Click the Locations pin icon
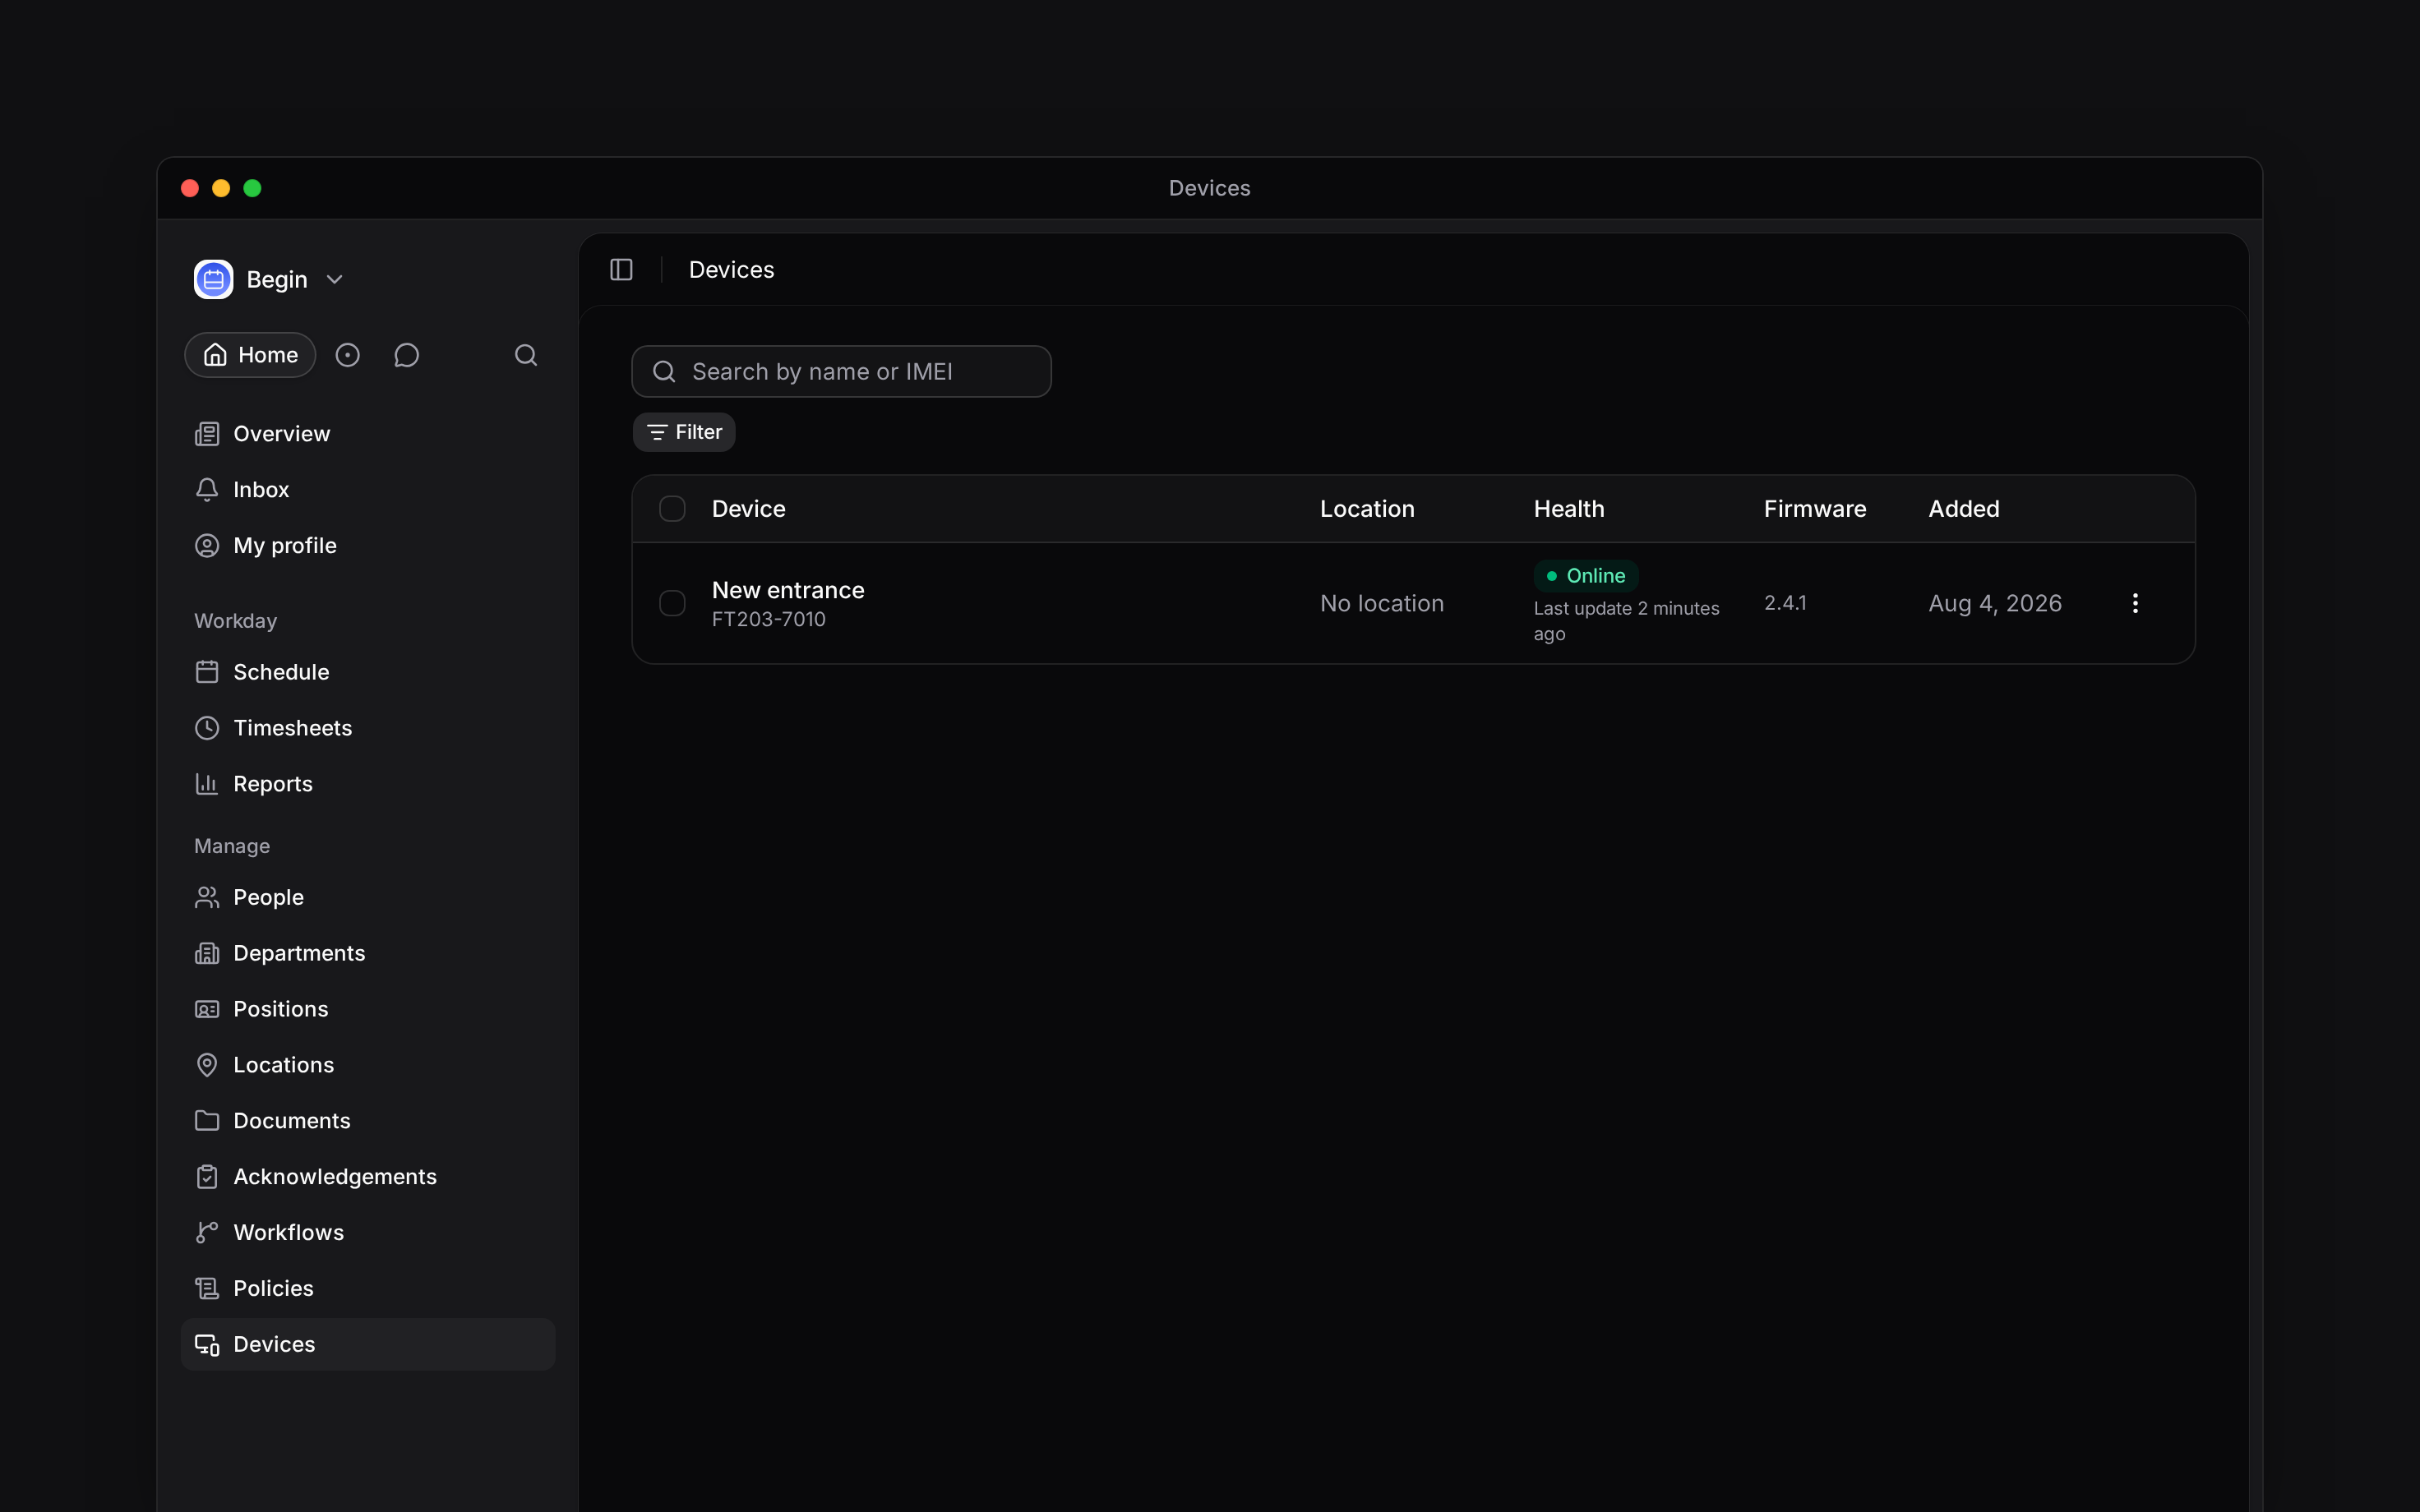 coord(207,1065)
